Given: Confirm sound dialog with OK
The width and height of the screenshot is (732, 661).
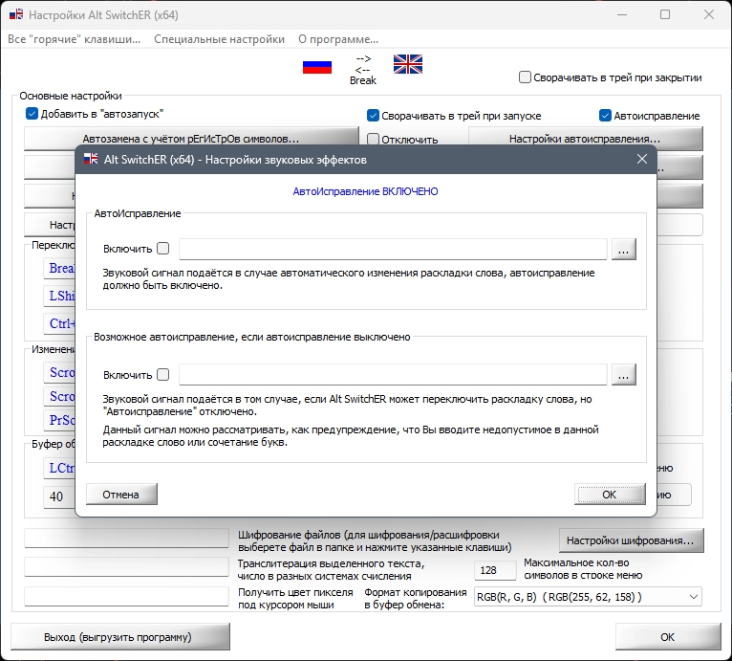Looking at the screenshot, I should coord(610,495).
